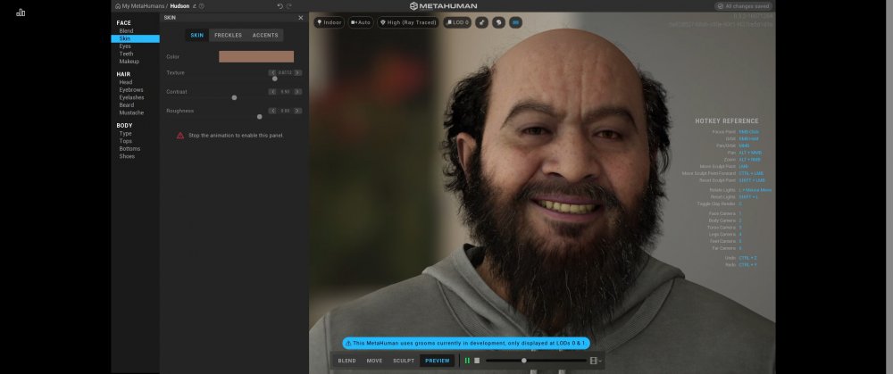
Task: Close the Skin panel
Action: click(x=300, y=17)
